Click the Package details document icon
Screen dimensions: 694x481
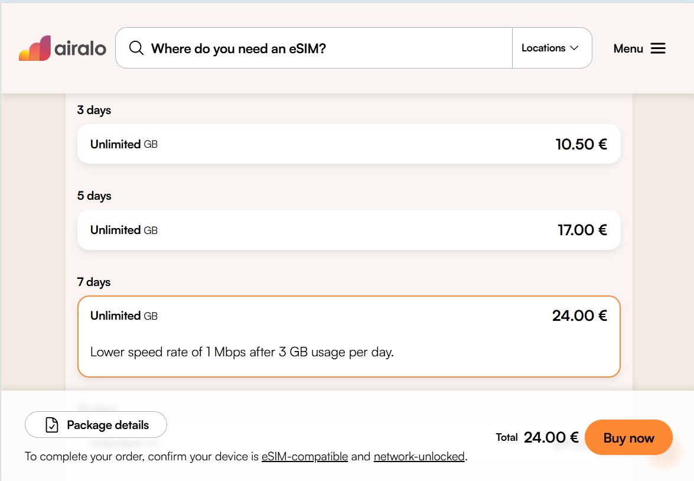(x=52, y=425)
